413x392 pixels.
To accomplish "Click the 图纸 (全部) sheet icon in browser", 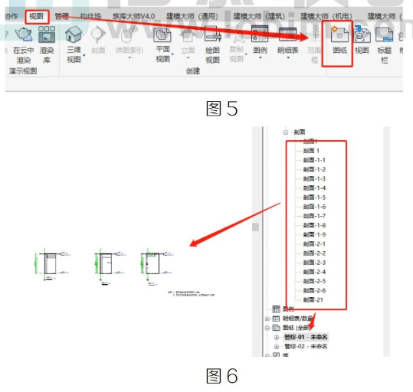I will (276, 328).
